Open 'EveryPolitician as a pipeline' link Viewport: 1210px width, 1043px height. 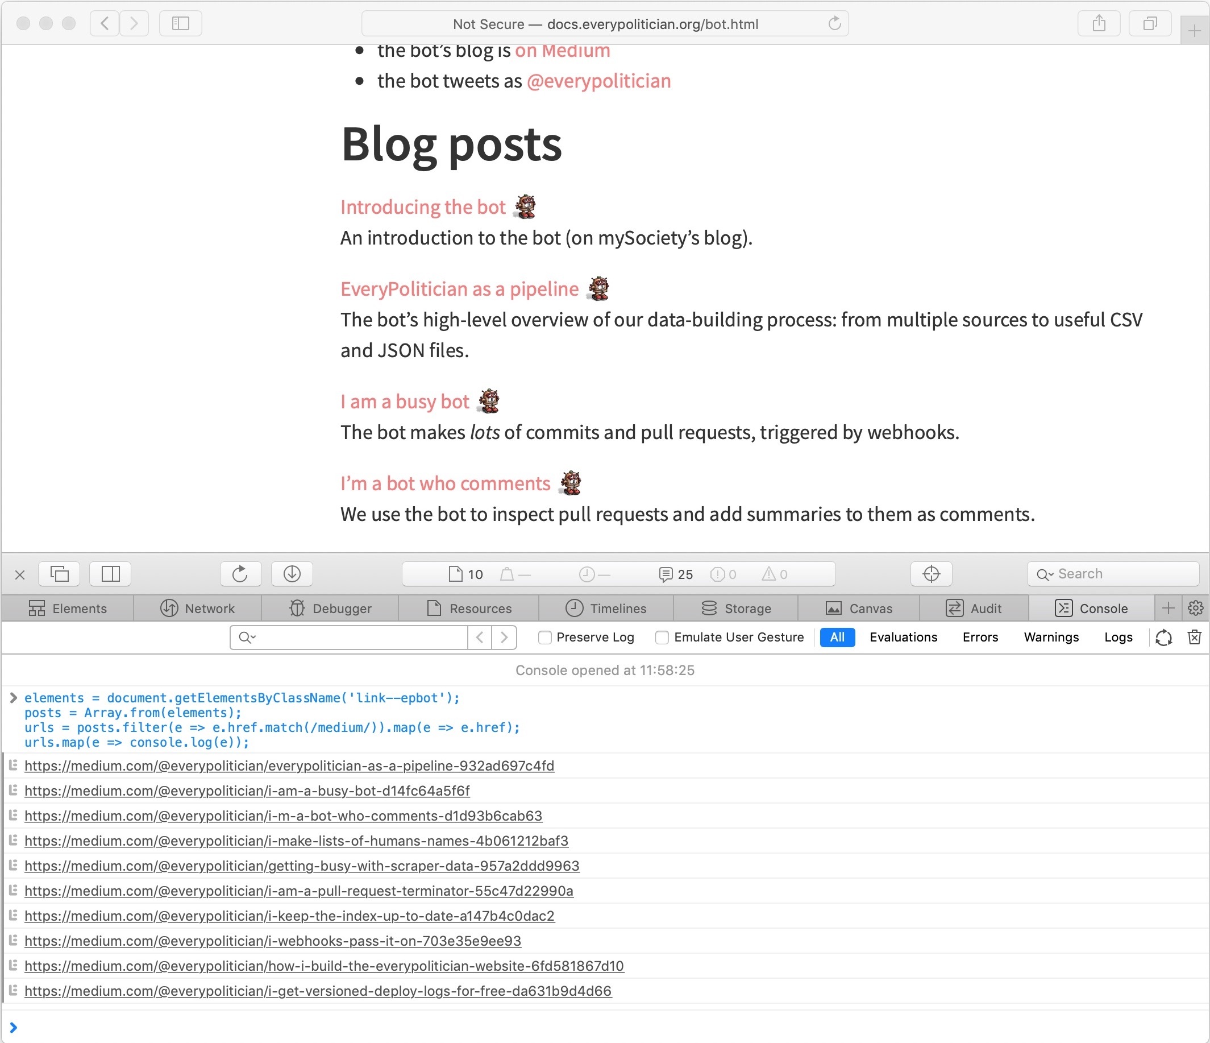(460, 289)
